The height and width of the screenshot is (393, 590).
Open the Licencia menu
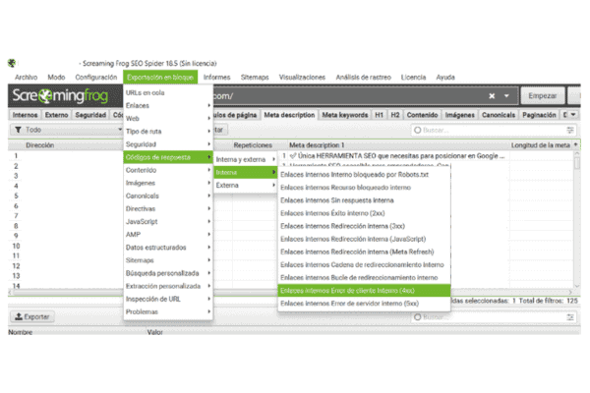(x=413, y=77)
